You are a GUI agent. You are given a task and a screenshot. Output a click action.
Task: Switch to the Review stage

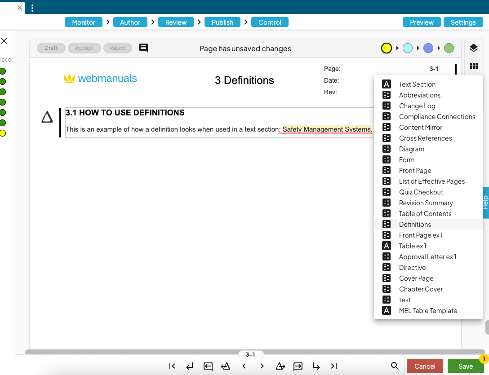point(176,22)
